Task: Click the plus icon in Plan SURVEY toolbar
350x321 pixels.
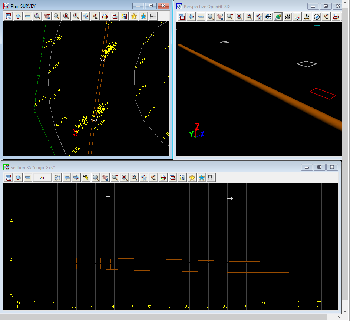Action: coord(18,16)
